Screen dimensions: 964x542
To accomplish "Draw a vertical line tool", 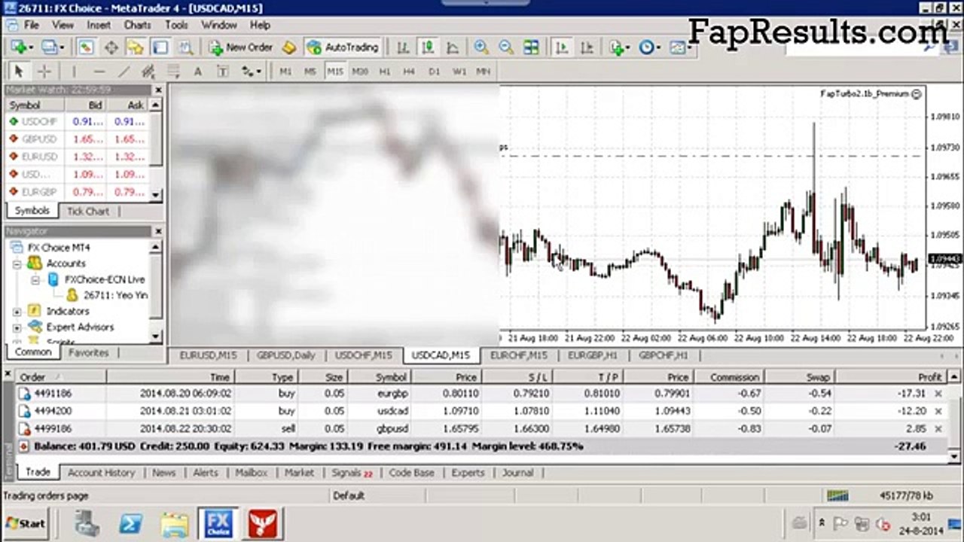I will click(74, 72).
